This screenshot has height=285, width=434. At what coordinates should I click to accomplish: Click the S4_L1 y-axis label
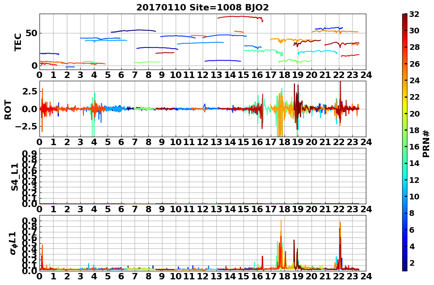tap(15, 177)
